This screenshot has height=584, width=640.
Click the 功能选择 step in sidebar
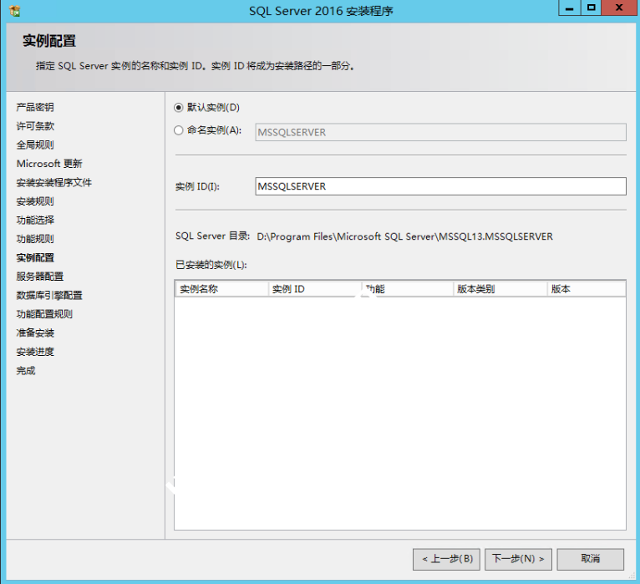pos(35,220)
